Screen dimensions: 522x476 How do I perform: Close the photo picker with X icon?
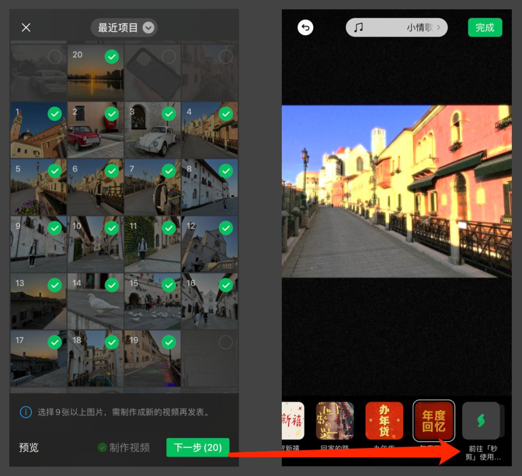click(x=26, y=28)
